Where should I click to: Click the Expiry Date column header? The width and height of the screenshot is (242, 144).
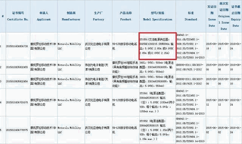236,16
